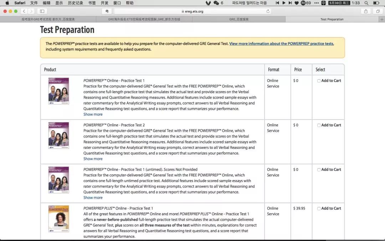Click Practice Test 1 cover thumbnail
This screenshot has height=241, width=385.
click(59, 91)
